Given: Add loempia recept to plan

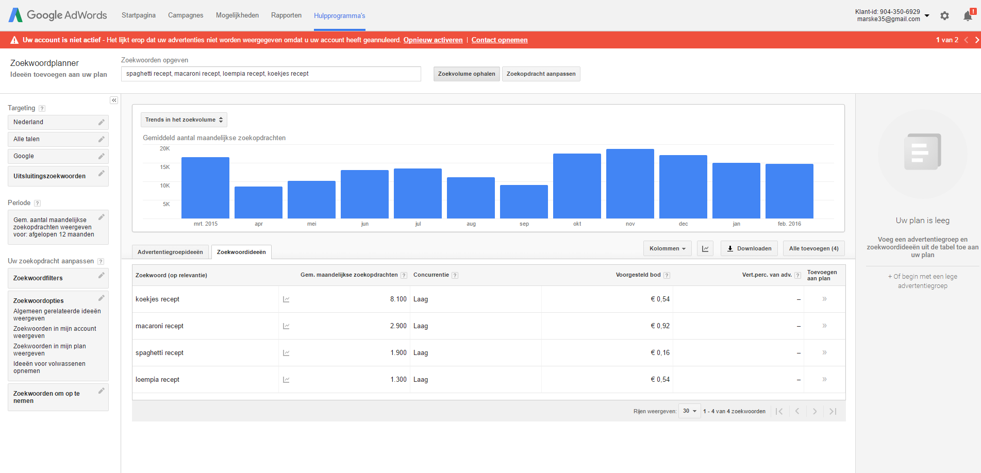Looking at the screenshot, I should coord(824,379).
